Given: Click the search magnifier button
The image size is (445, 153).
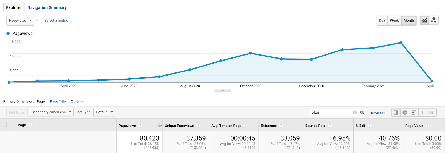Looking at the screenshot, I should pyautogui.click(x=362, y=112).
